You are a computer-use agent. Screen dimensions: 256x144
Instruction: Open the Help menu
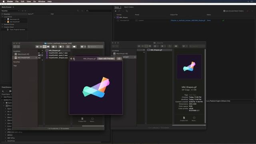[50, 2]
